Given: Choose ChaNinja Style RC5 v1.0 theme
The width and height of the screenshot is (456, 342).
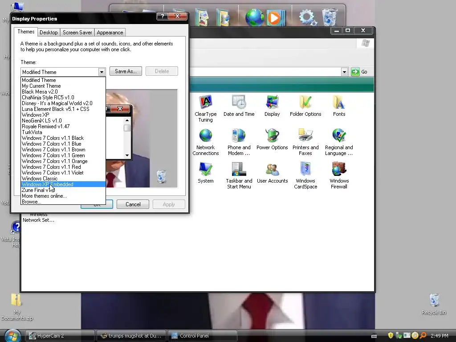Looking at the screenshot, I should [x=63, y=98].
